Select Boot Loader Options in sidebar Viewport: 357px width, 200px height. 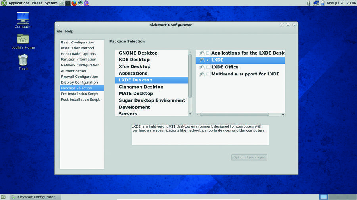click(x=82, y=54)
